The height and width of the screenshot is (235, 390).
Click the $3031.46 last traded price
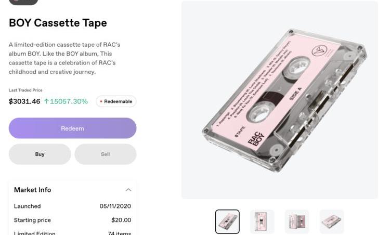pos(24,101)
